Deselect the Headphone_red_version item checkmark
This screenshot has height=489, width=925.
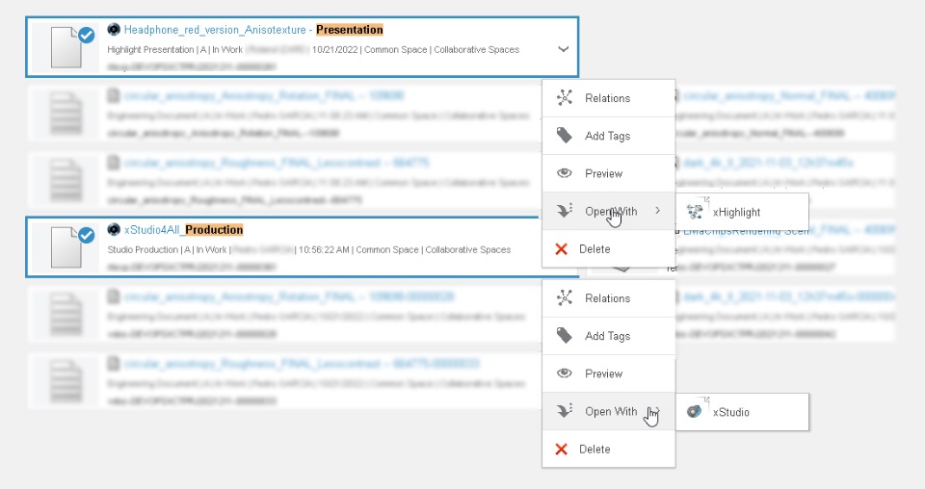tap(86, 35)
